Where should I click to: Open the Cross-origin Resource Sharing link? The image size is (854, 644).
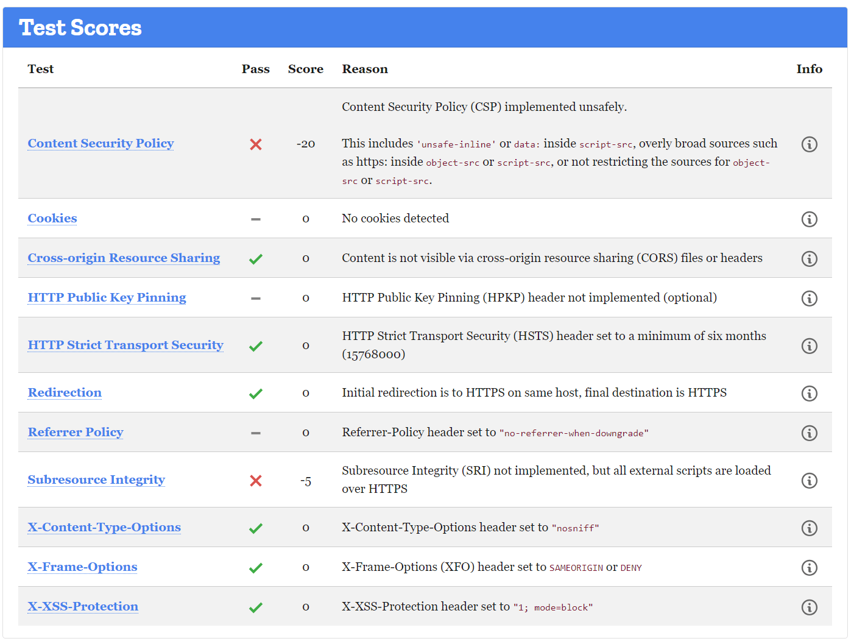124,258
